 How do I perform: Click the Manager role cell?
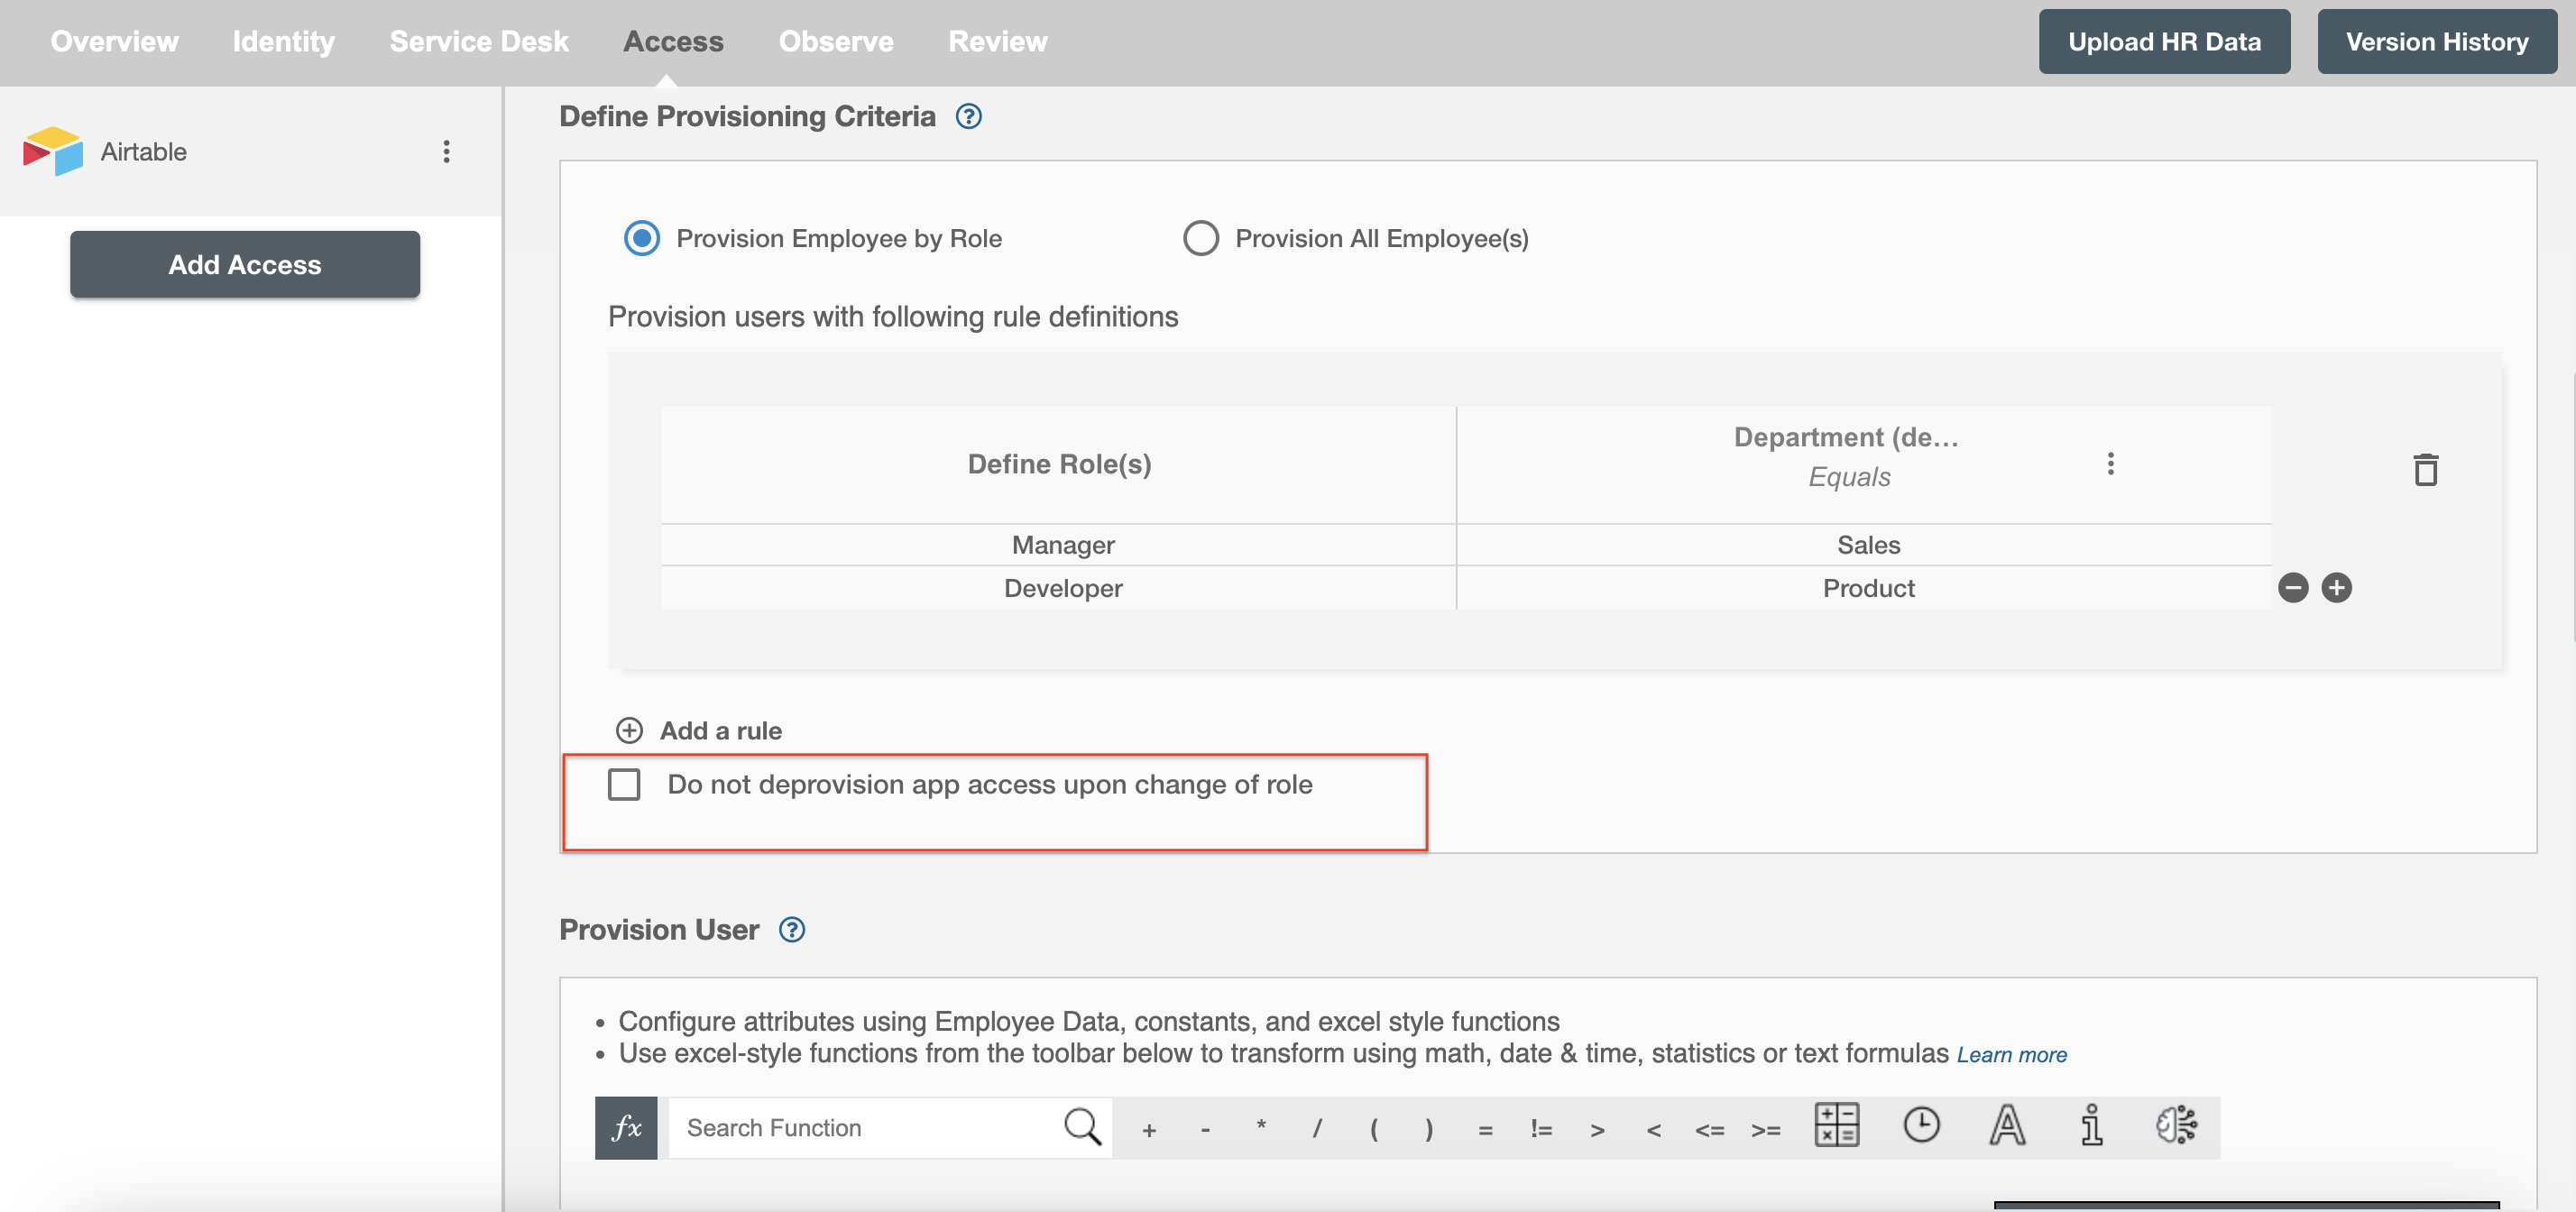1058,545
